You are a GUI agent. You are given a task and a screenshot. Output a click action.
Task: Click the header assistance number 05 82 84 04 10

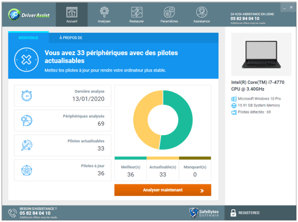(x=245, y=19)
